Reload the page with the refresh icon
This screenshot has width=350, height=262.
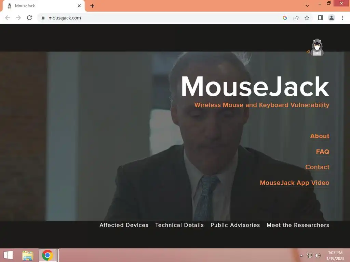coord(29,18)
